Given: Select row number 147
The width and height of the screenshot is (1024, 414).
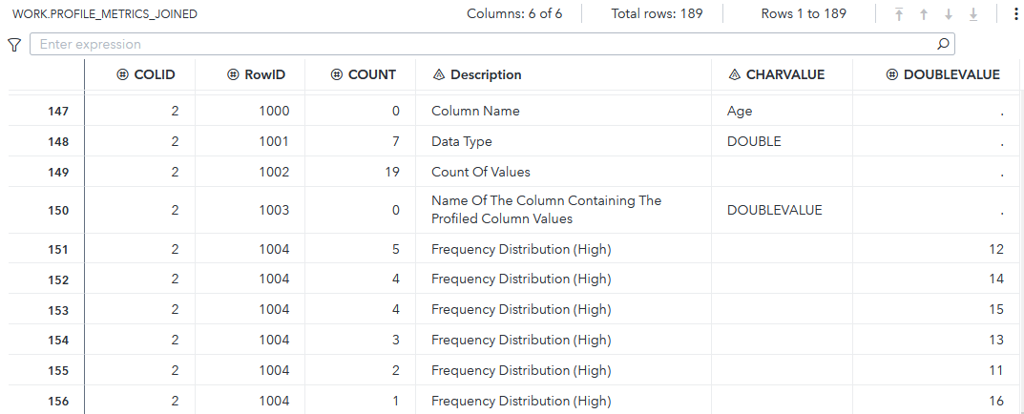Looking at the screenshot, I should pos(58,112).
